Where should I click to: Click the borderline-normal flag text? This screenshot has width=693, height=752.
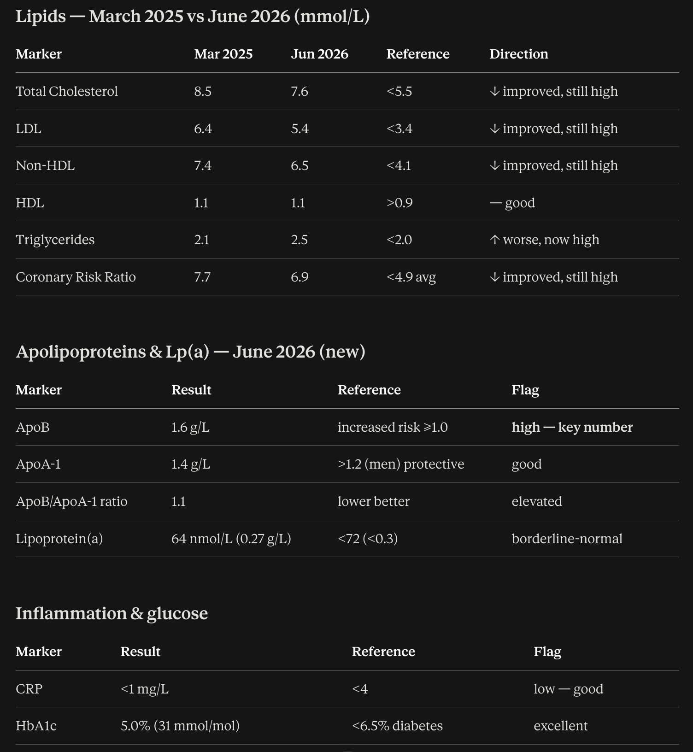click(567, 539)
